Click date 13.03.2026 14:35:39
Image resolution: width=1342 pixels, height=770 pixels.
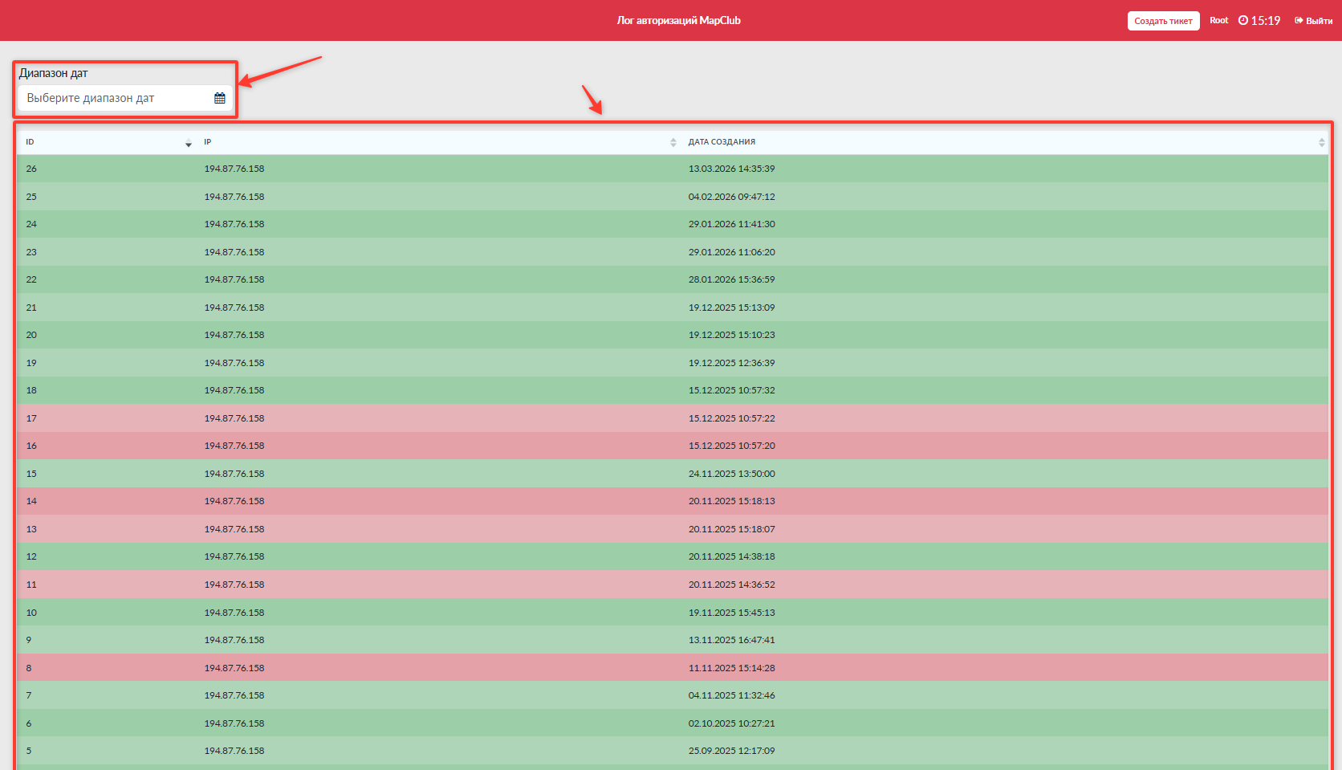[732, 169]
